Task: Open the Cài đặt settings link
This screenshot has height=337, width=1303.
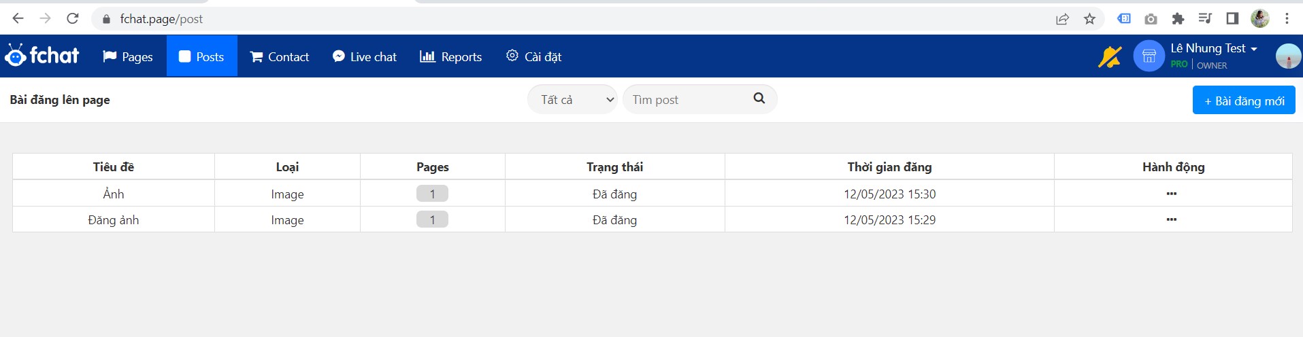Action: (x=533, y=57)
